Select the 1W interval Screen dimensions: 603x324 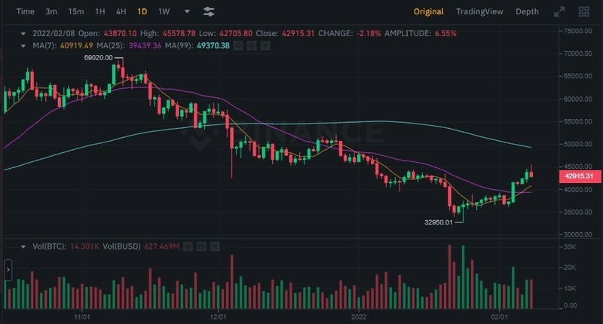pos(164,12)
